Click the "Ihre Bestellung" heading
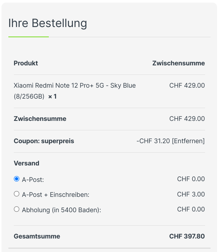Screen dimensions: 220x252 (x=48, y=23)
